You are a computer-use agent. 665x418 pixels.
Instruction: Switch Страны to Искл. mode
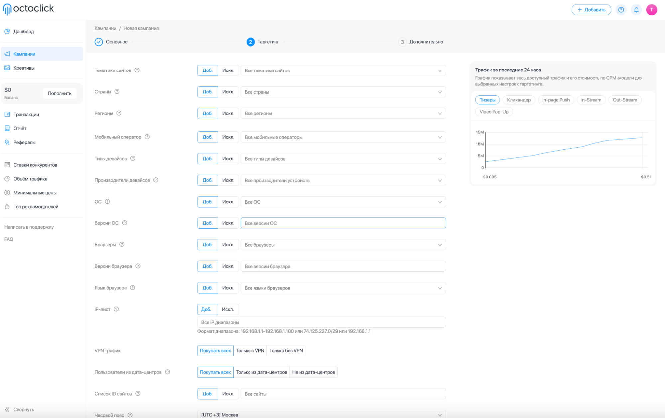[x=228, y=92]
